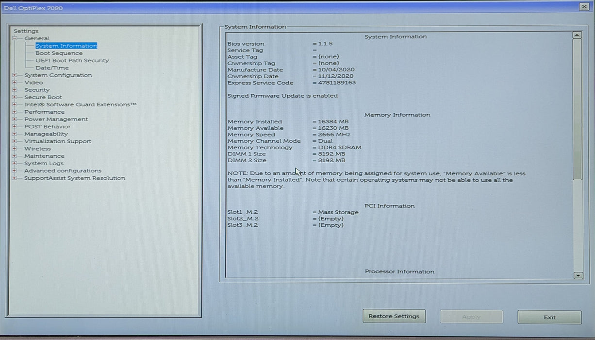Viewport: 595px width, 340px height.
Task: Expand the Video settings node
Action: tap(15, 83)
